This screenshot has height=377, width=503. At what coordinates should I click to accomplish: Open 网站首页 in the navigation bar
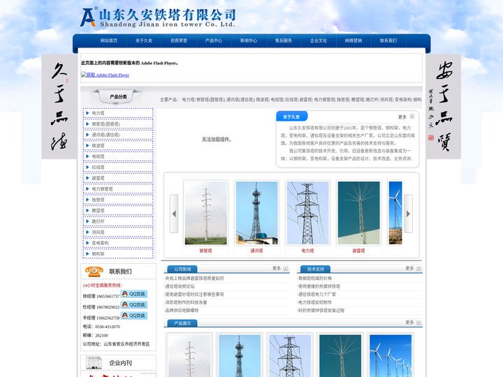coord(109,40)
